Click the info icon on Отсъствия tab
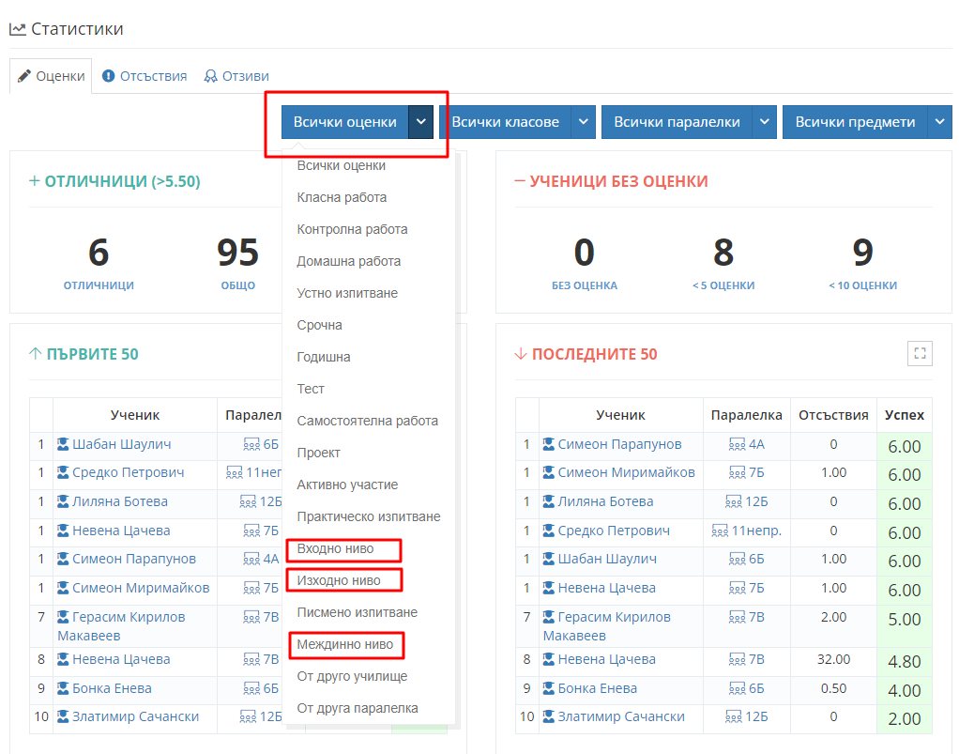This screenshot has height=754, width=959. [109, 76]
